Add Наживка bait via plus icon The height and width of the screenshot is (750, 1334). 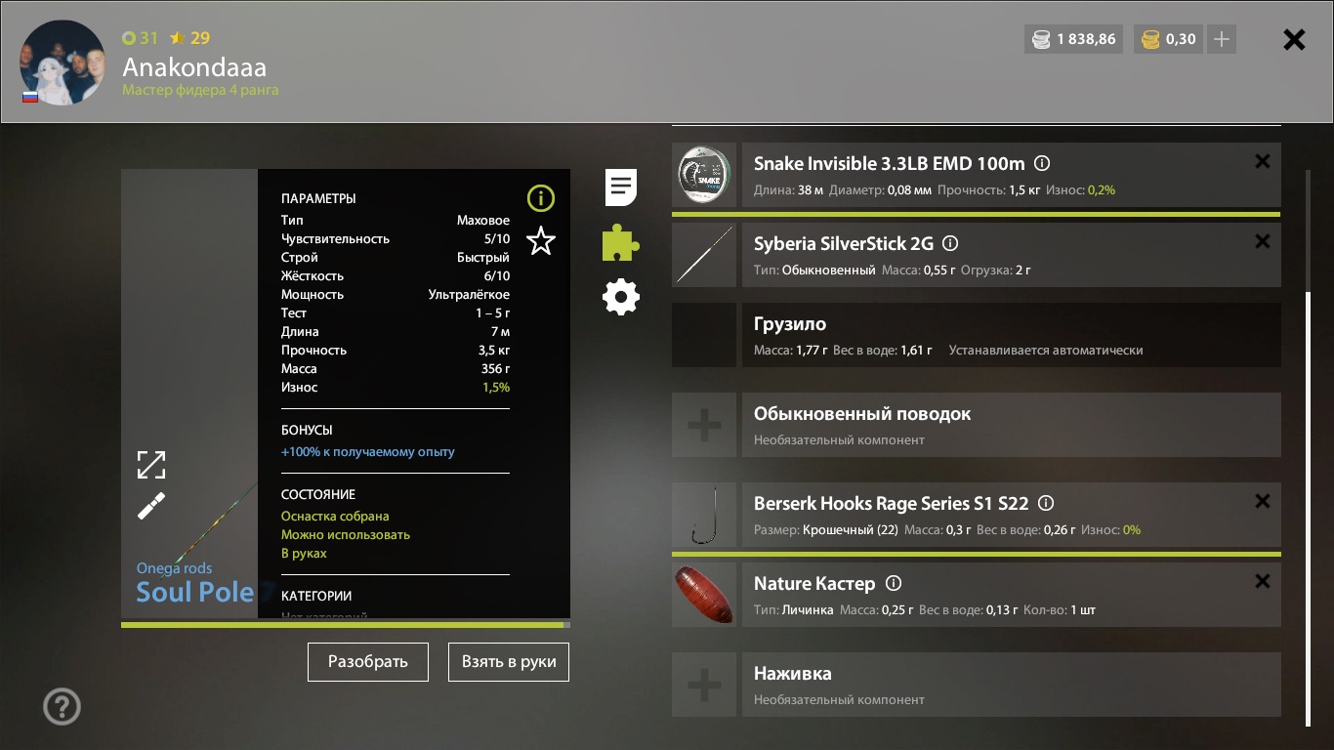click(x=704, y=685)
